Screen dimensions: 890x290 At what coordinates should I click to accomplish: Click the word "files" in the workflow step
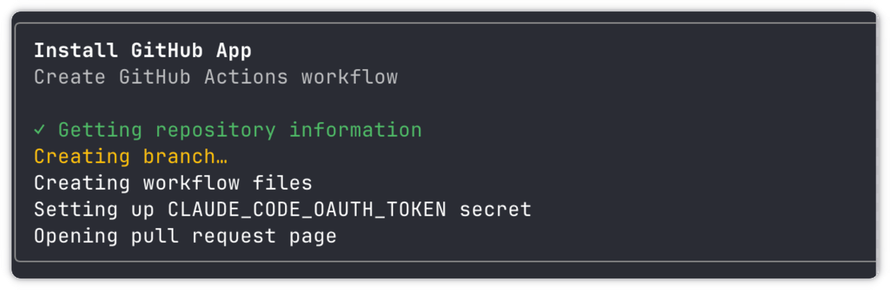point(282,183)
